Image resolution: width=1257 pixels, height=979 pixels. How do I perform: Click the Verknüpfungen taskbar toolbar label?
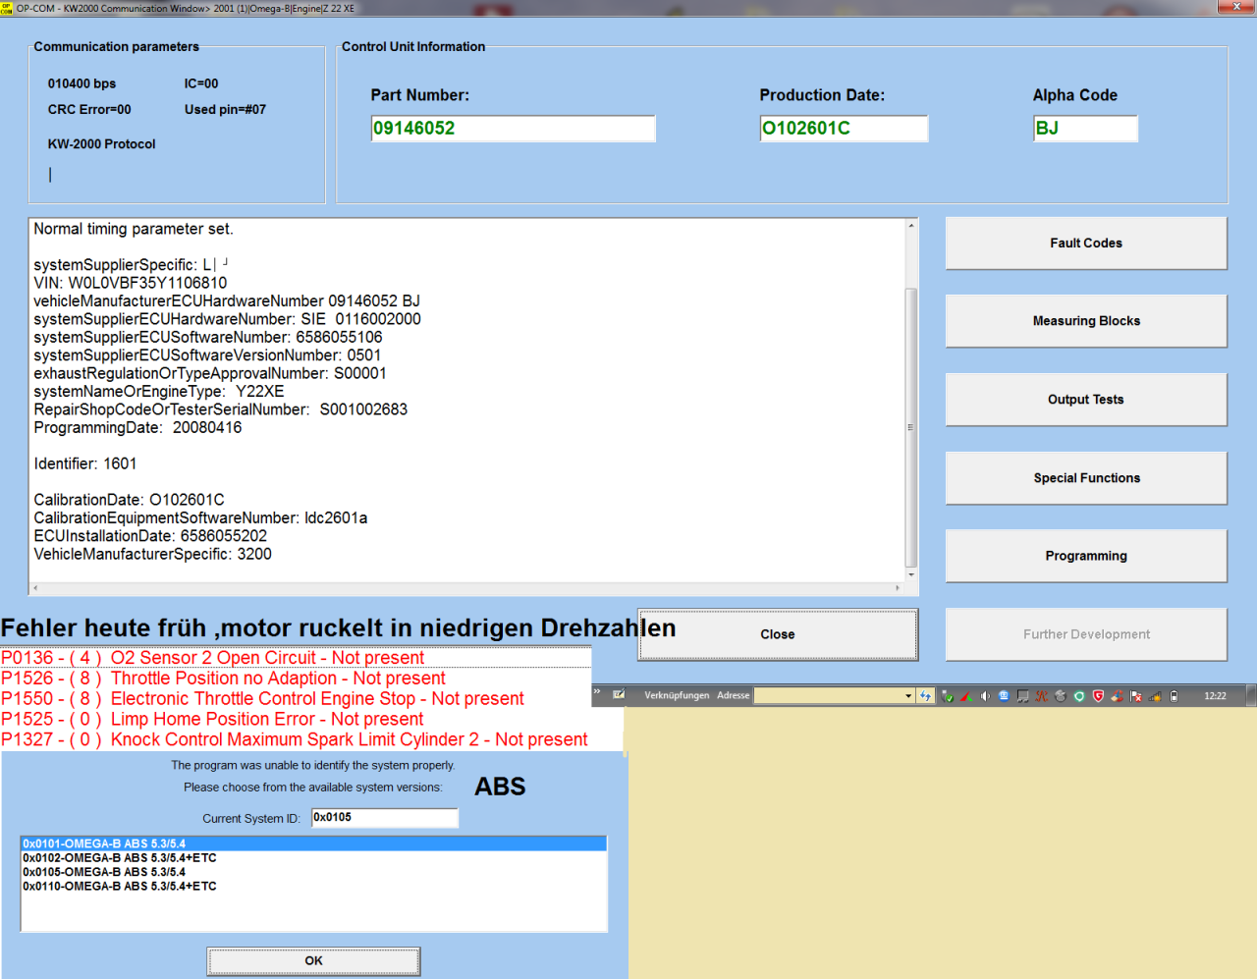tap(676, 695)
